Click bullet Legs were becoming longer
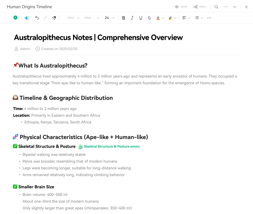This screenshot has height=214, width=253. click(x=77, y=168)
